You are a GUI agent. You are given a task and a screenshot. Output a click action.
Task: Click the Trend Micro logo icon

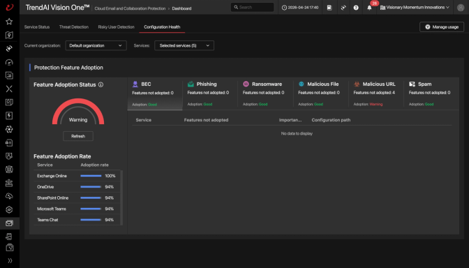click(x=10, y=7)
